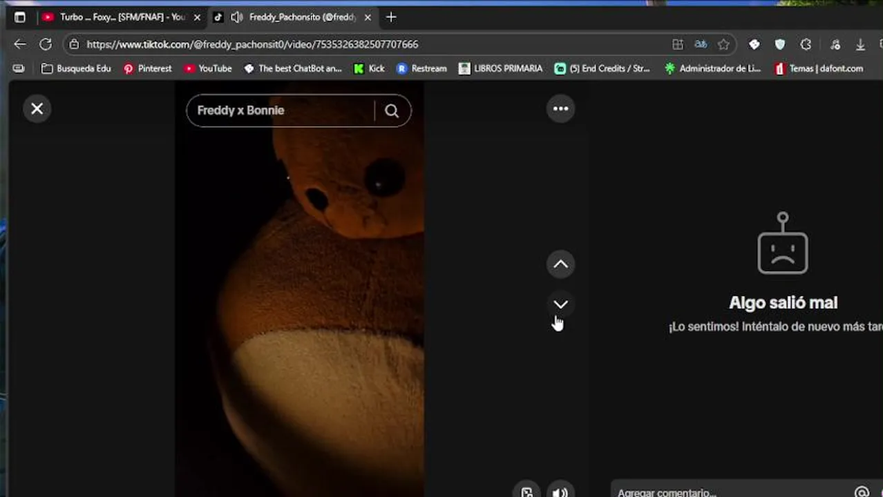The image size is (883, 497).
Task: Click the icon left of Busqueda Edu bookmark
Action: (19, 68)
